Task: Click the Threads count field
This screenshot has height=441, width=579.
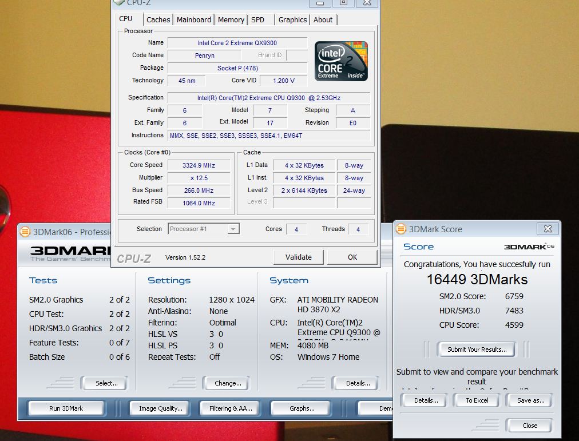Action: (x=358, y=229)
